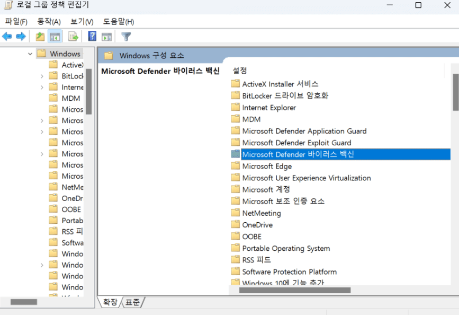
Task: Click the Back arrow toolbar icon
Action: coord(7,37)
